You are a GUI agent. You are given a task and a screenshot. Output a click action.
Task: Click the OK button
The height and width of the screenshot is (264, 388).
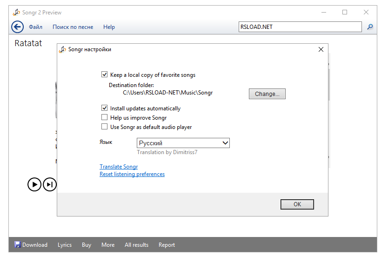click(x=297, y=204)
